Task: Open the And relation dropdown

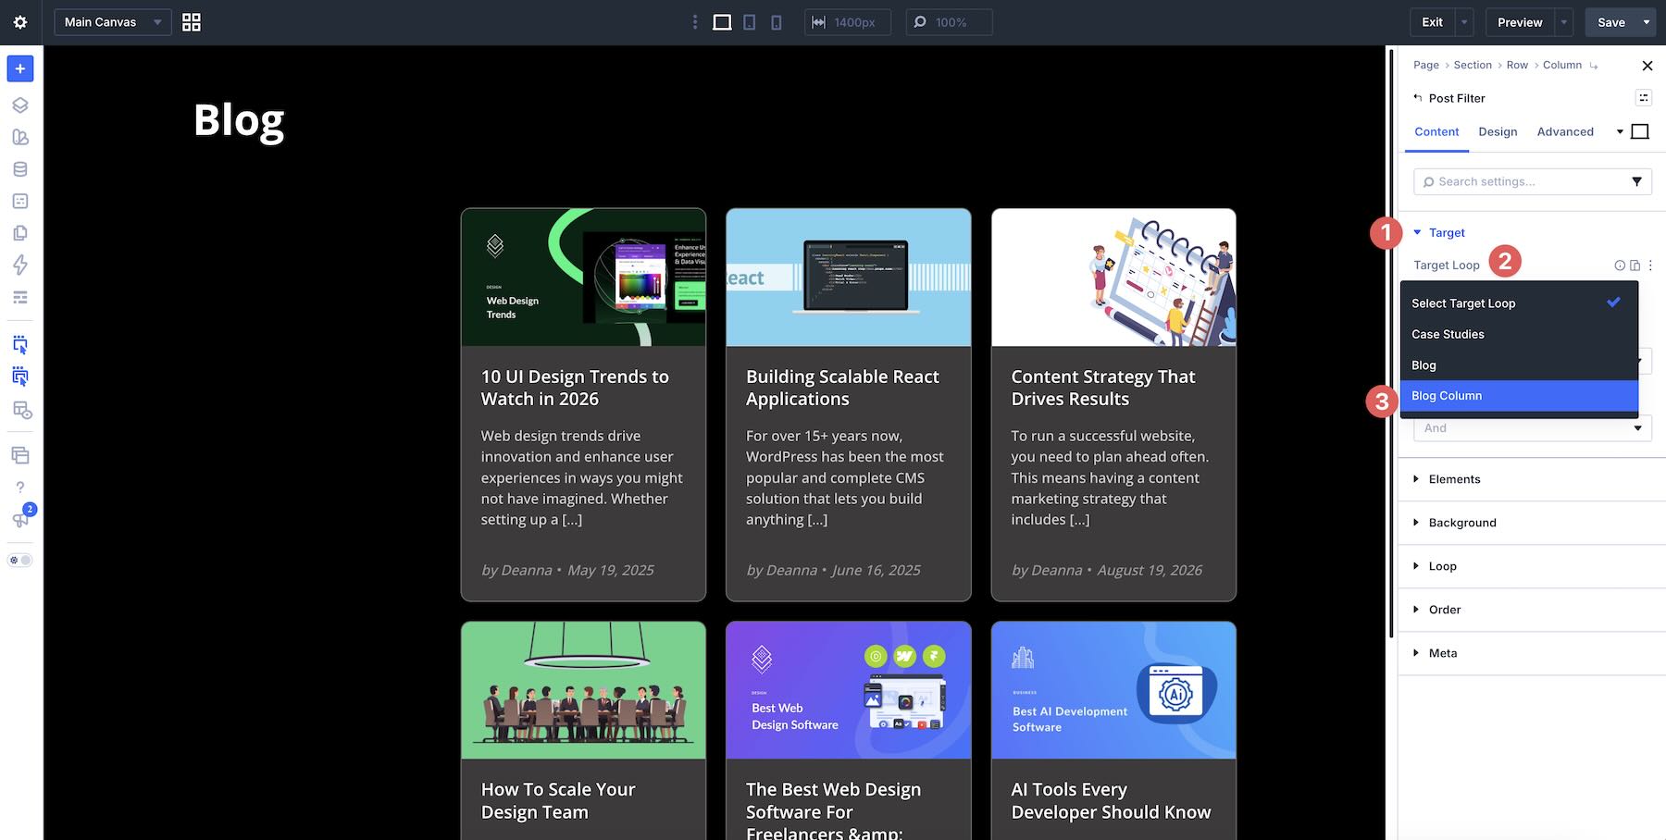Action: coord(1533,428)
